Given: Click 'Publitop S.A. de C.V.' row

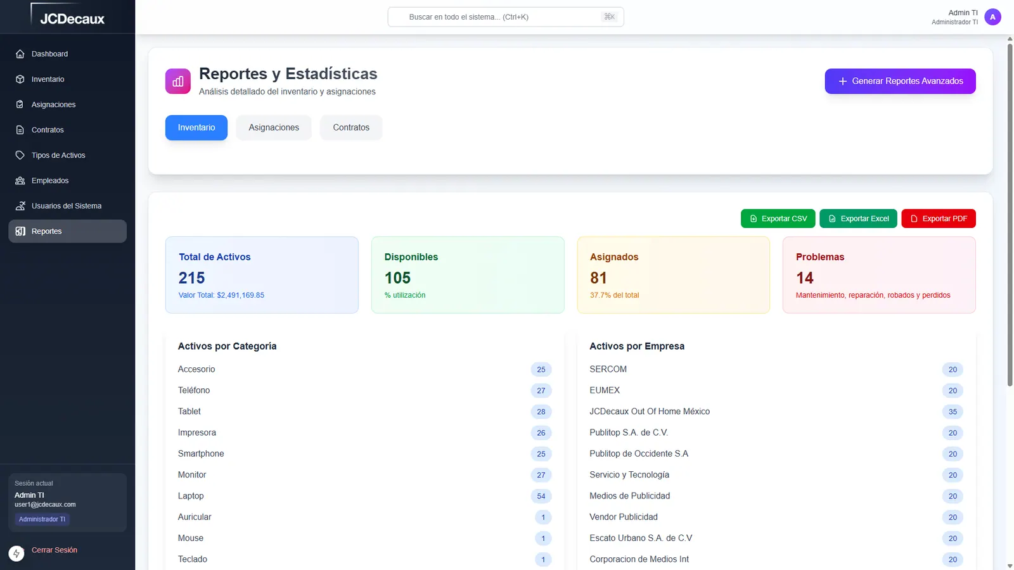Looking at the screenshot, I should 776,433.
